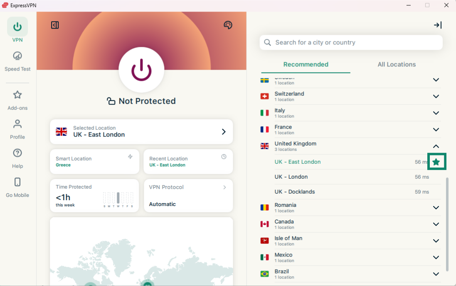Expand Isle of Man locations chevron
The width and height of the screenshot is (456, 286).
(436, 241)
